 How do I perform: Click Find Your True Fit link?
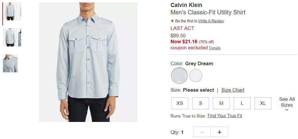[225, 116]
